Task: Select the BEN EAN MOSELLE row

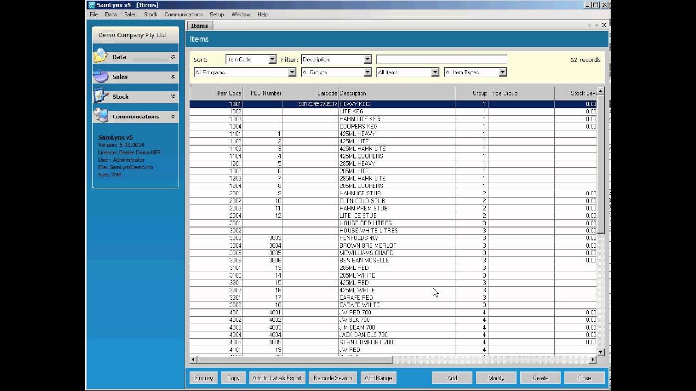Action: (x=393, y=260)
